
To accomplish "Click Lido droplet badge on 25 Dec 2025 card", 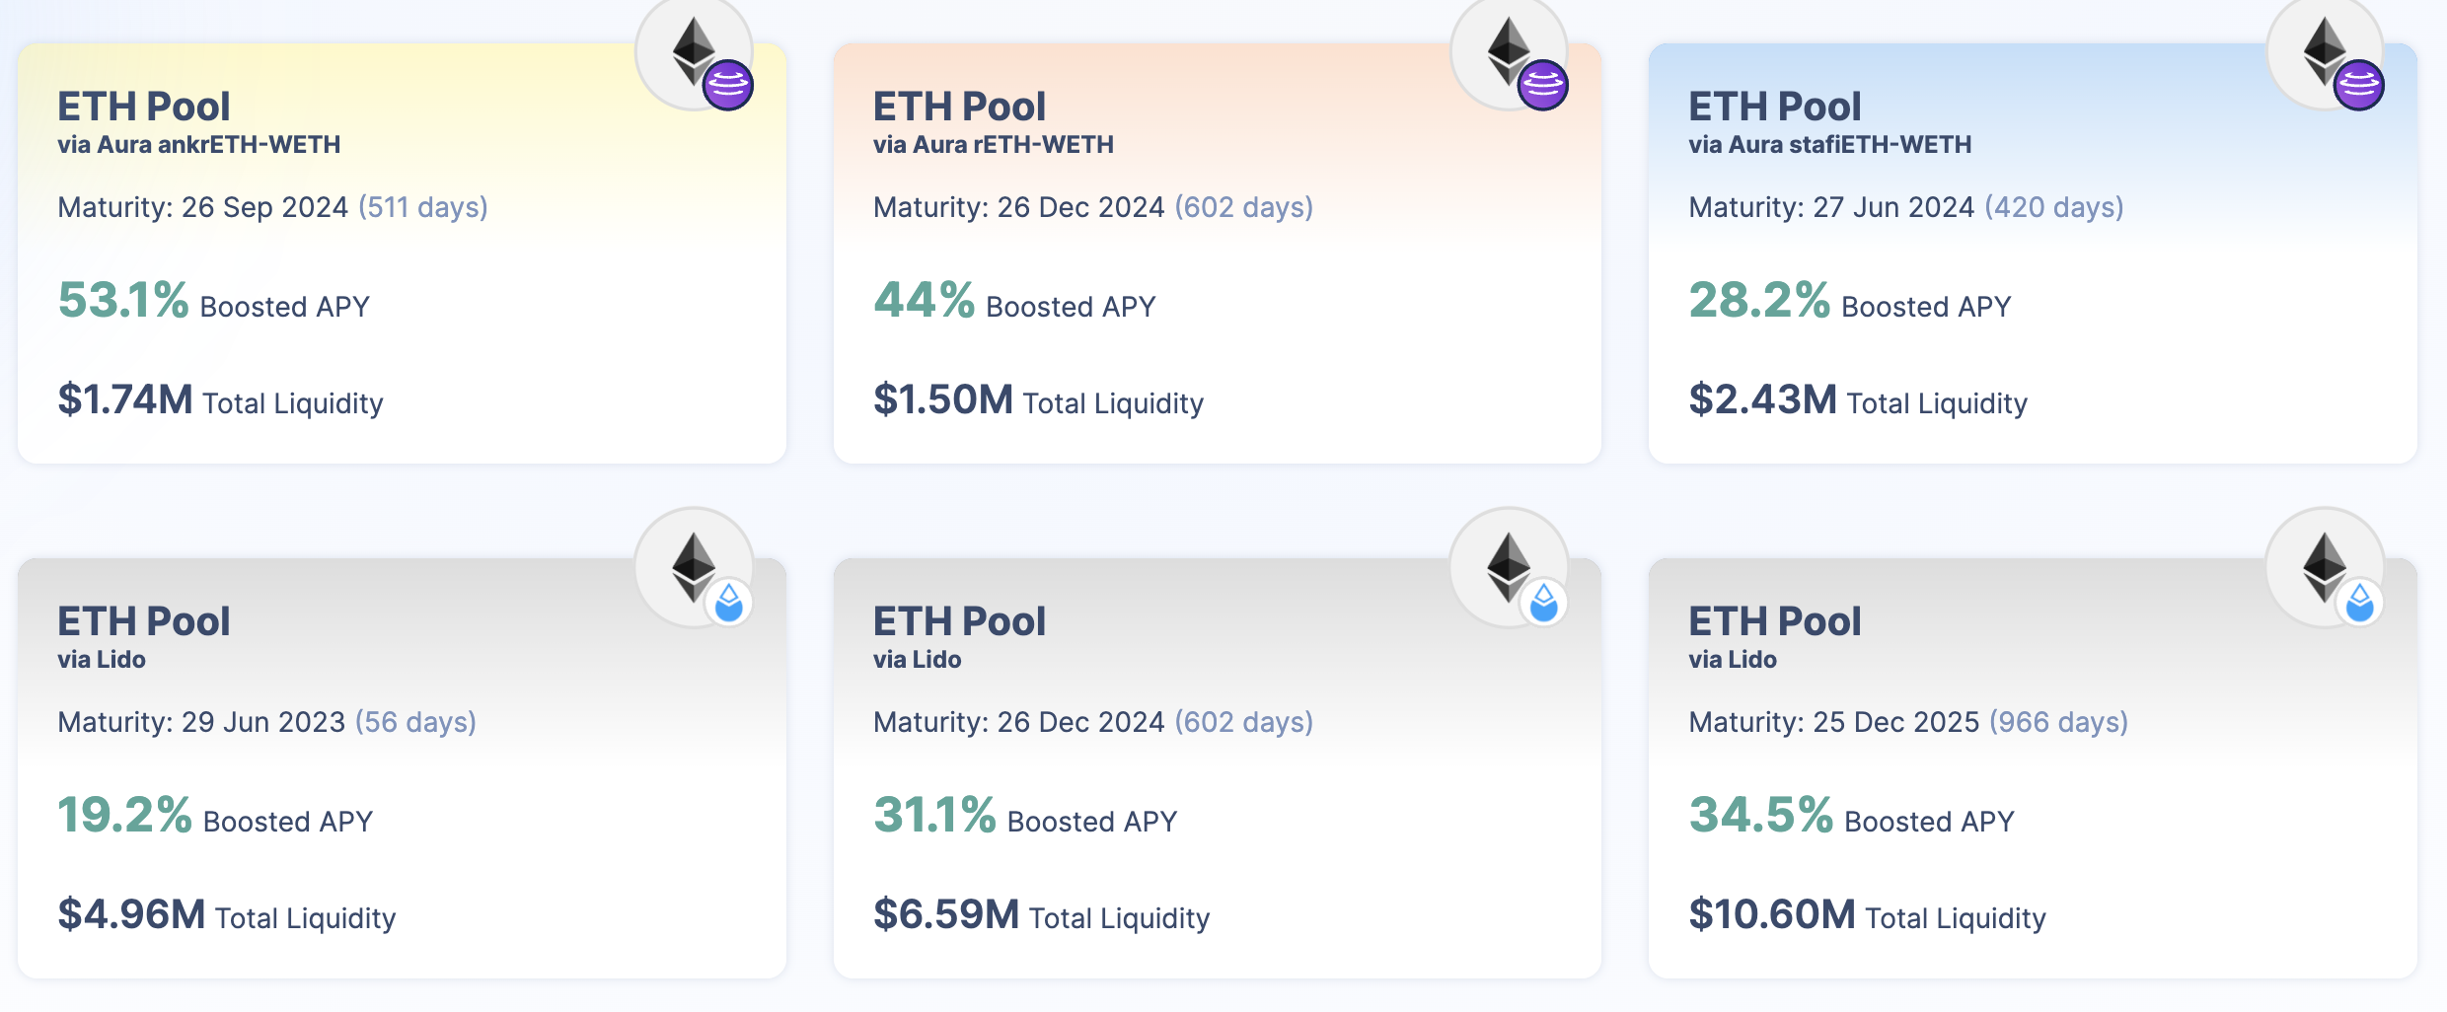I will pos(2359,603).
